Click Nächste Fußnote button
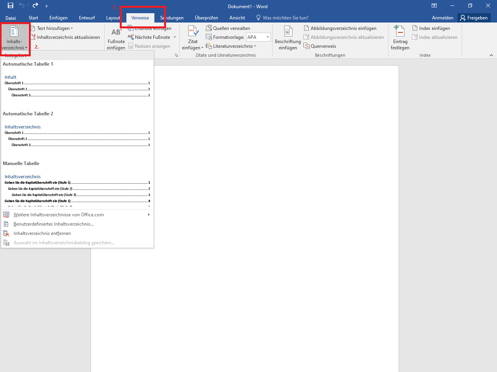The image size is (497, 372). coord(150,37)
